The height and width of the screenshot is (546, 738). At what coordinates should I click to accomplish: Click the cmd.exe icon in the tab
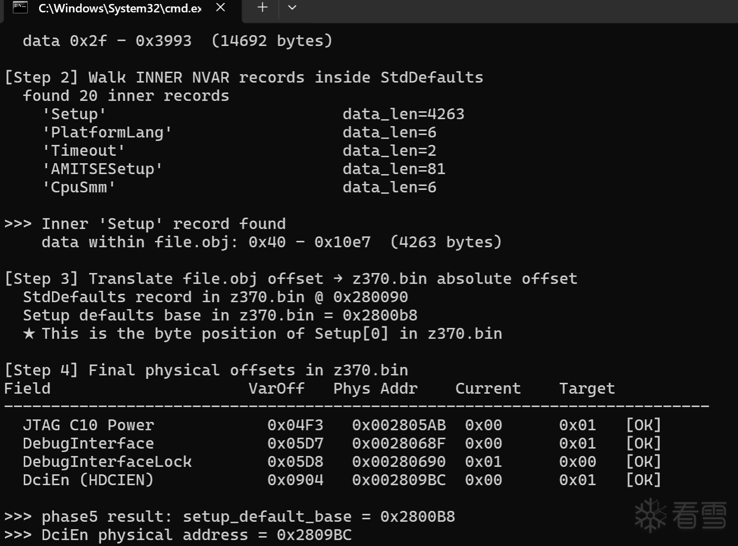(x=20, y=7)
